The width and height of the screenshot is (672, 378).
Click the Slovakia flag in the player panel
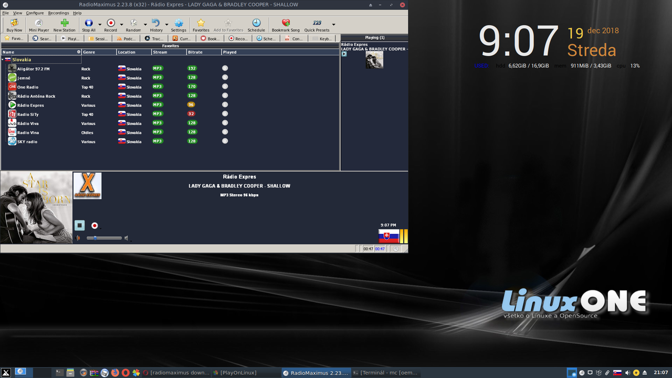point(388,236)
